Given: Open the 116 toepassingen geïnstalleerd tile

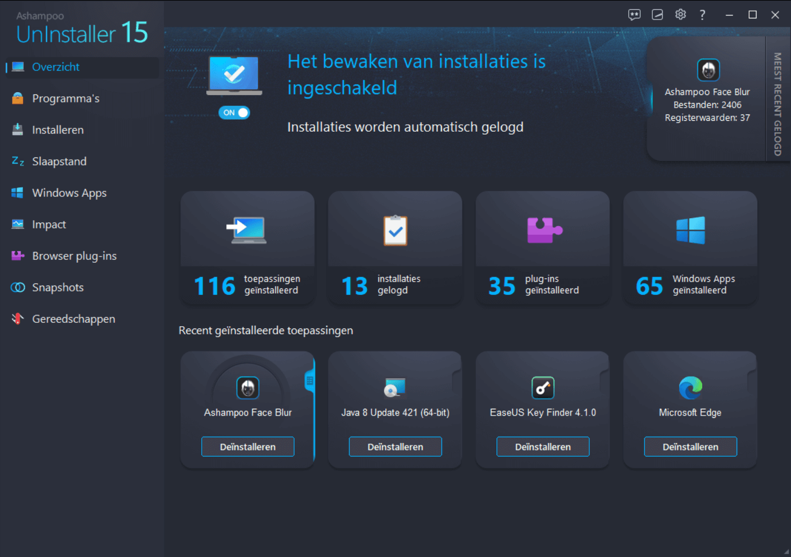Looking at the screenshot, I should click(248, 248).
